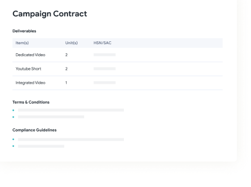Select the Deliverables section label
Viewport: 251px width, 187px height.
(24, 31)
